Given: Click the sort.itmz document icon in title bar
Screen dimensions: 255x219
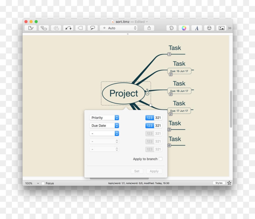Looking at the screenshot, I should coord(113,22).
